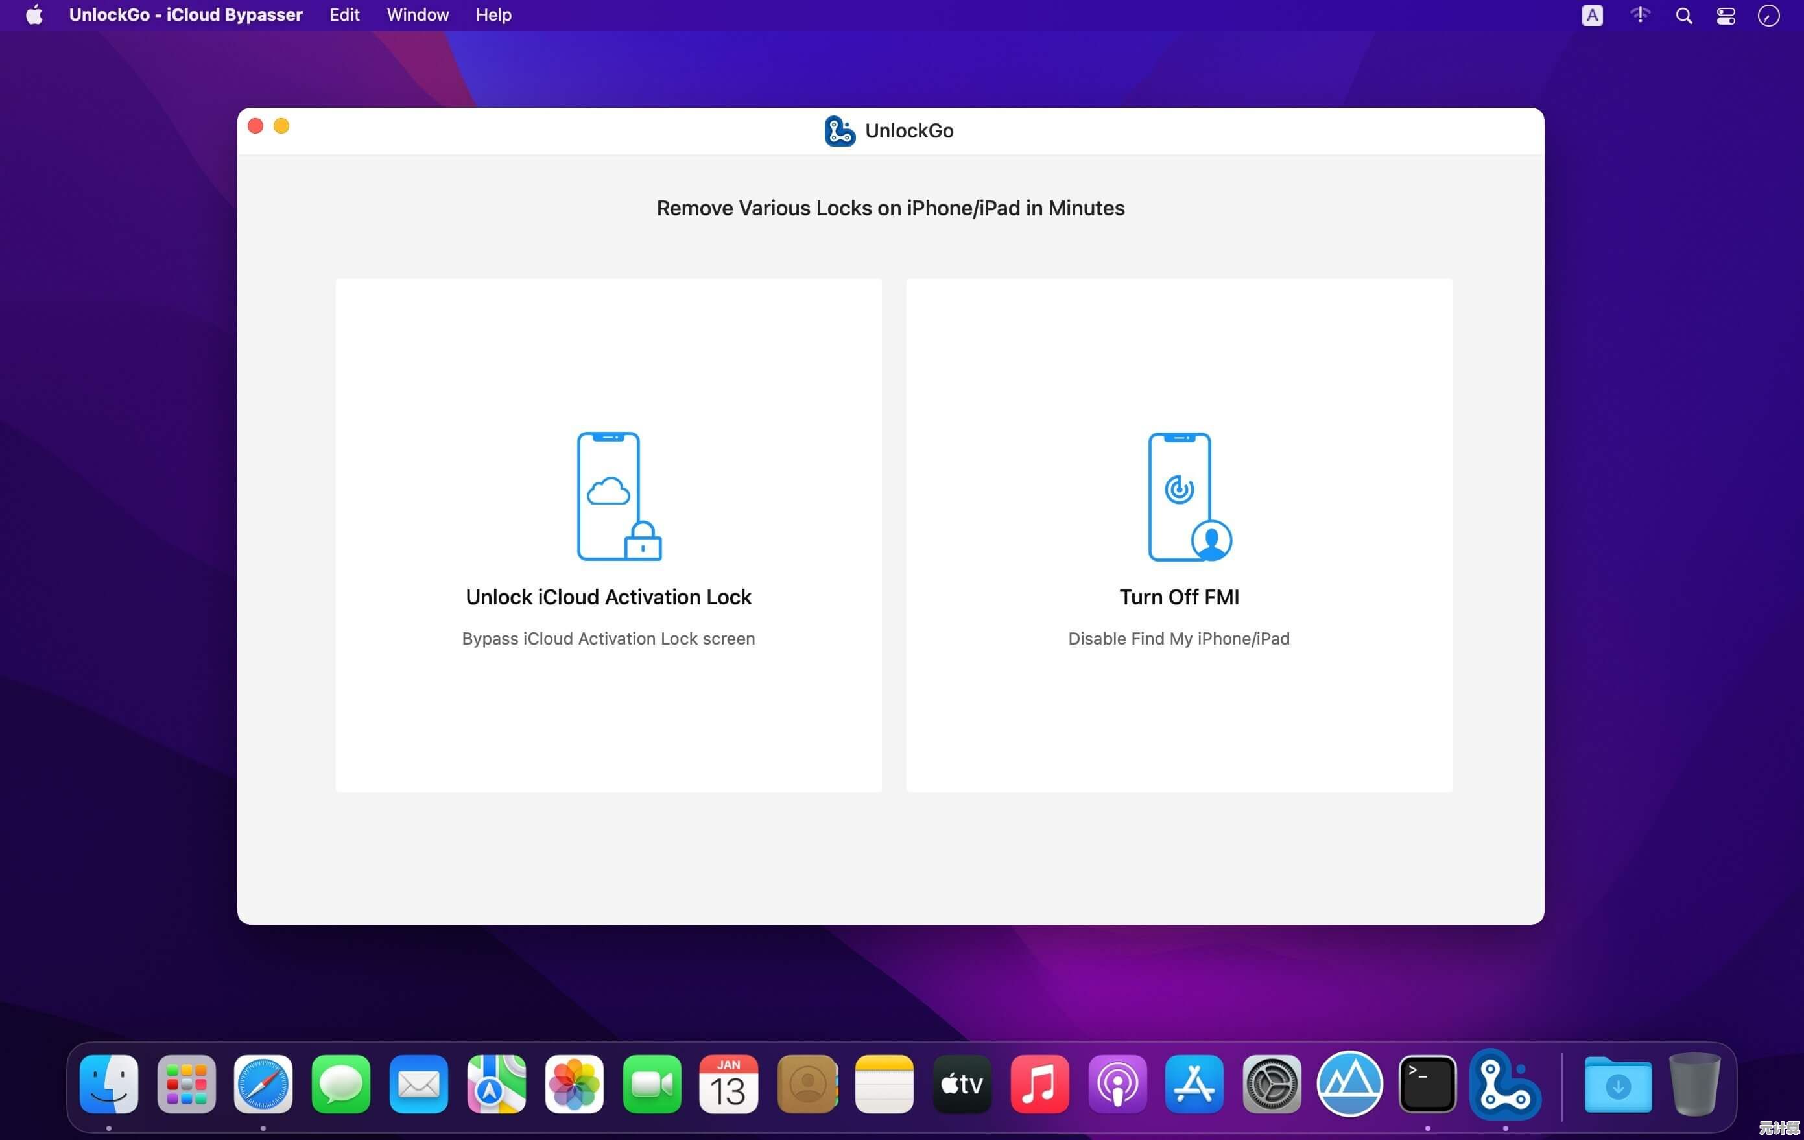
Task: Open the Trash in the Dock
Action: point(1694,1084)
